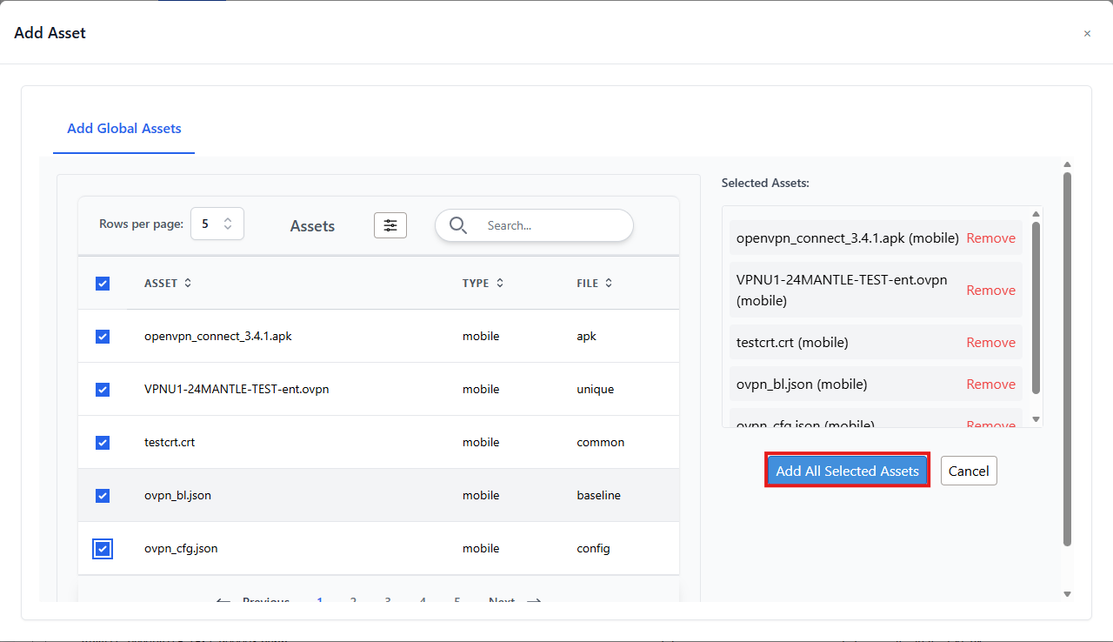The image size is (1113, 642).
Task: Click Add All Selected Assets button
Action: tap(848, 471)
